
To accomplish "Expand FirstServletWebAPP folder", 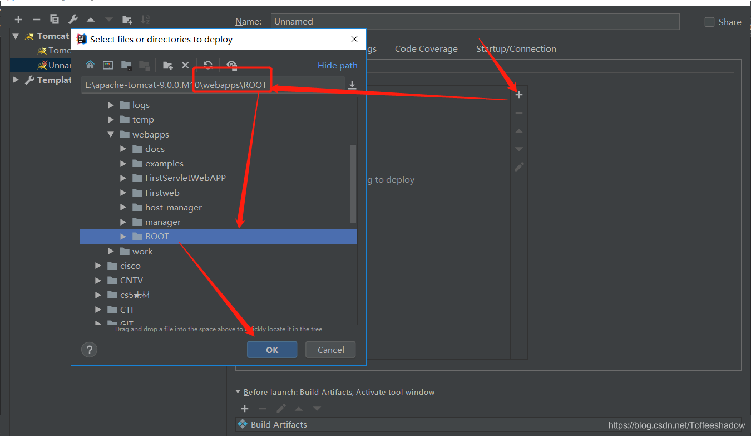I will [x=123, y=178].
